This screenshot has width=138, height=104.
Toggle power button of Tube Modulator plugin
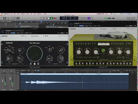click(x=3, y=31)
